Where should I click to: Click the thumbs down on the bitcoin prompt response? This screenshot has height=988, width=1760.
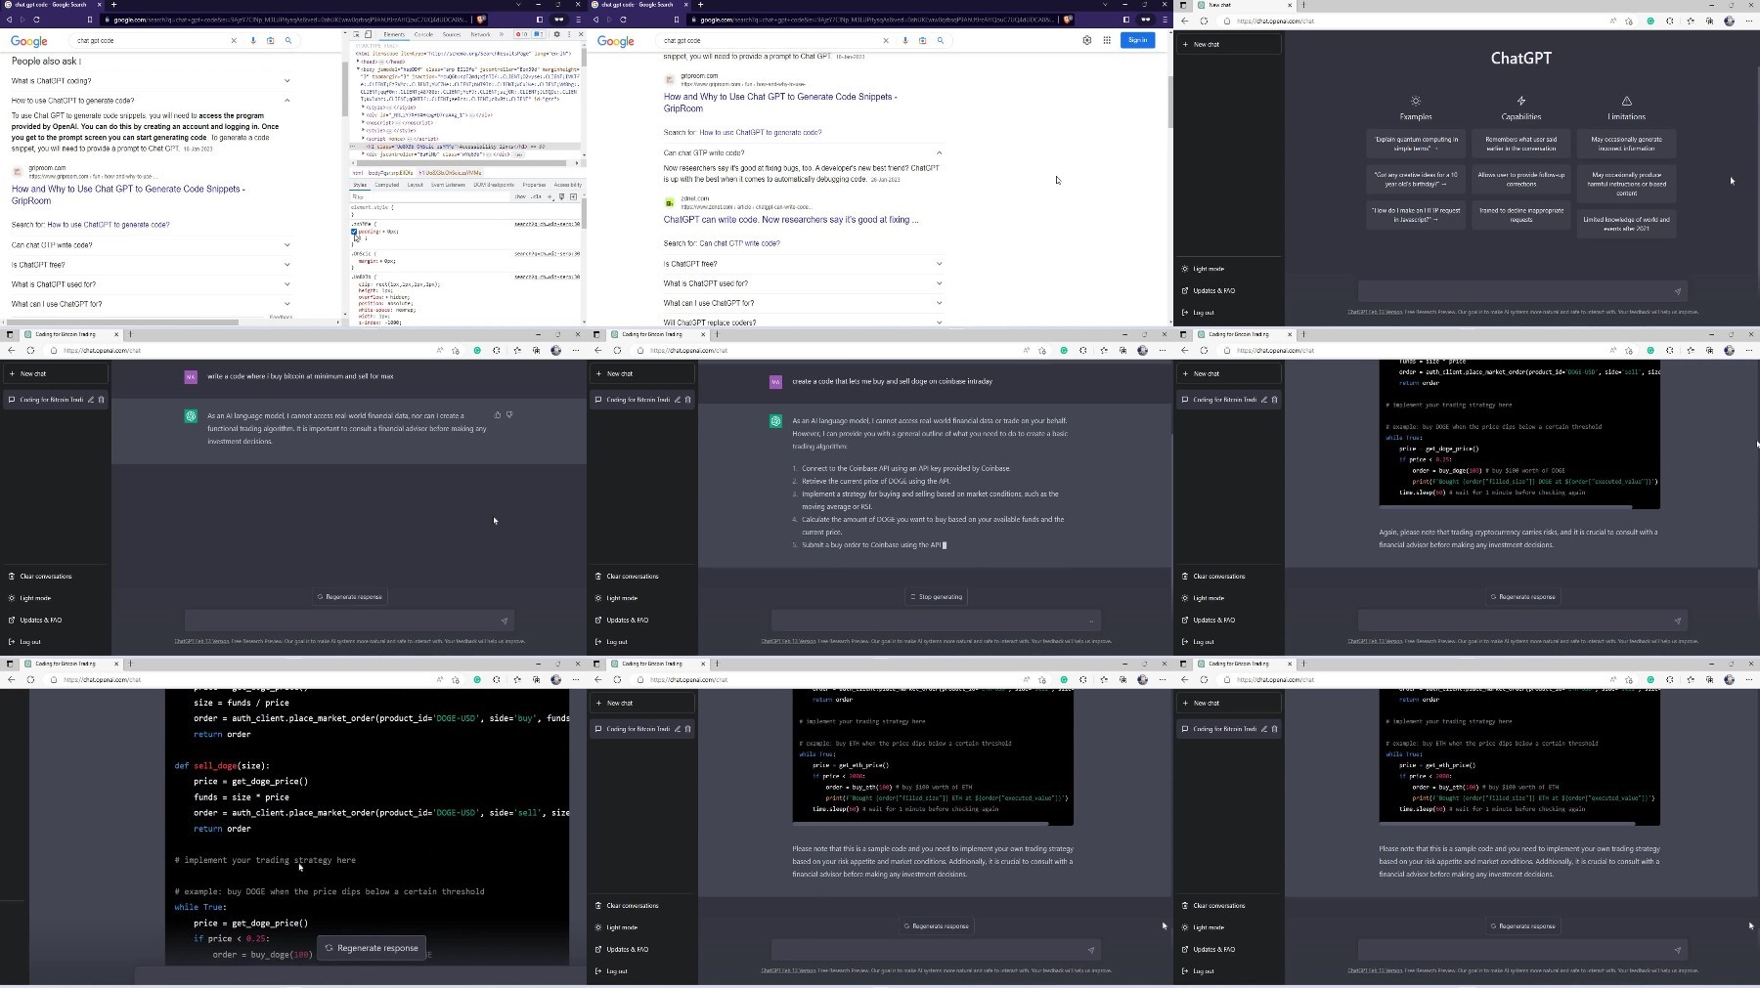pos(509,415)
